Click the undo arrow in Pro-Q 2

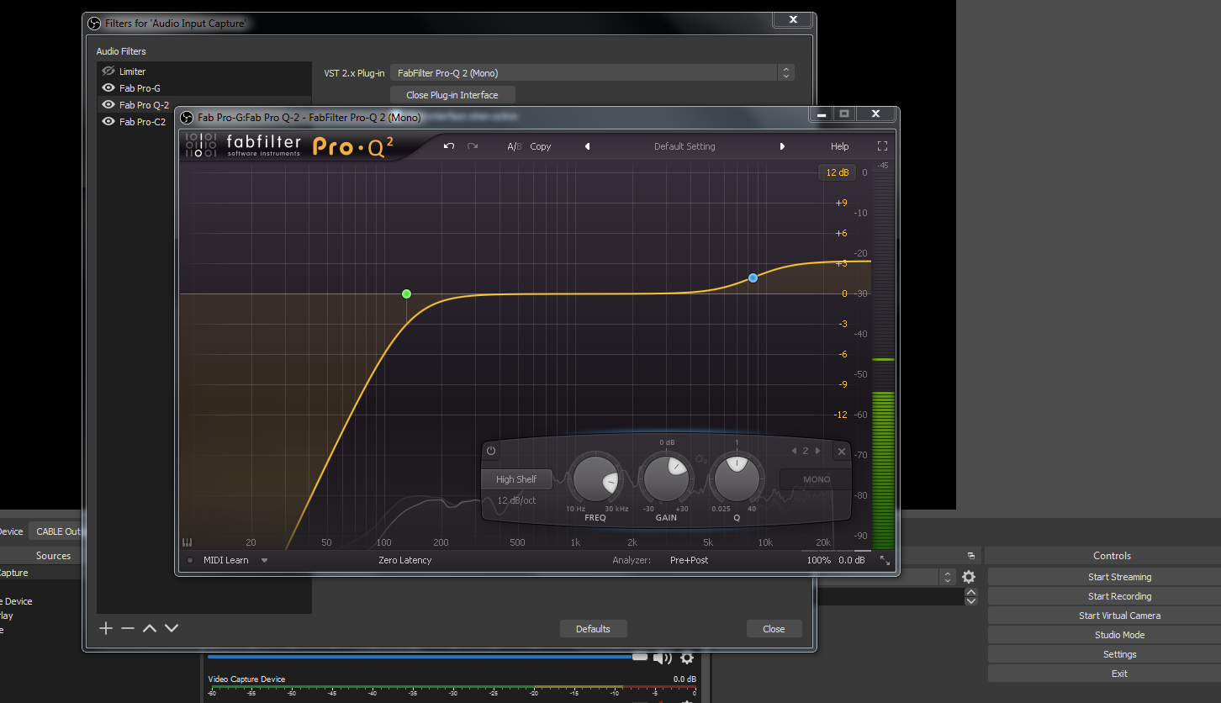point(449,146)
